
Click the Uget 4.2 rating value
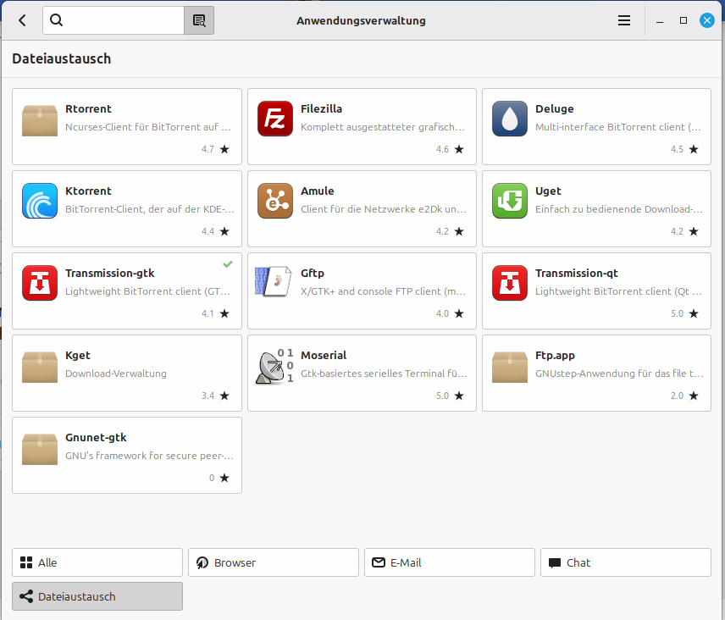coord(677,231)
